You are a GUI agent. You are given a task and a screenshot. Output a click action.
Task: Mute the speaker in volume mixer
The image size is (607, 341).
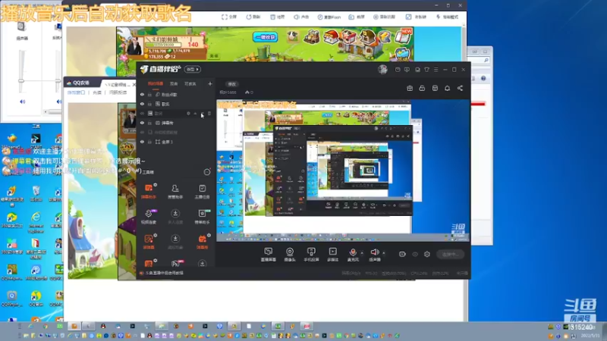tap(23, 102)
